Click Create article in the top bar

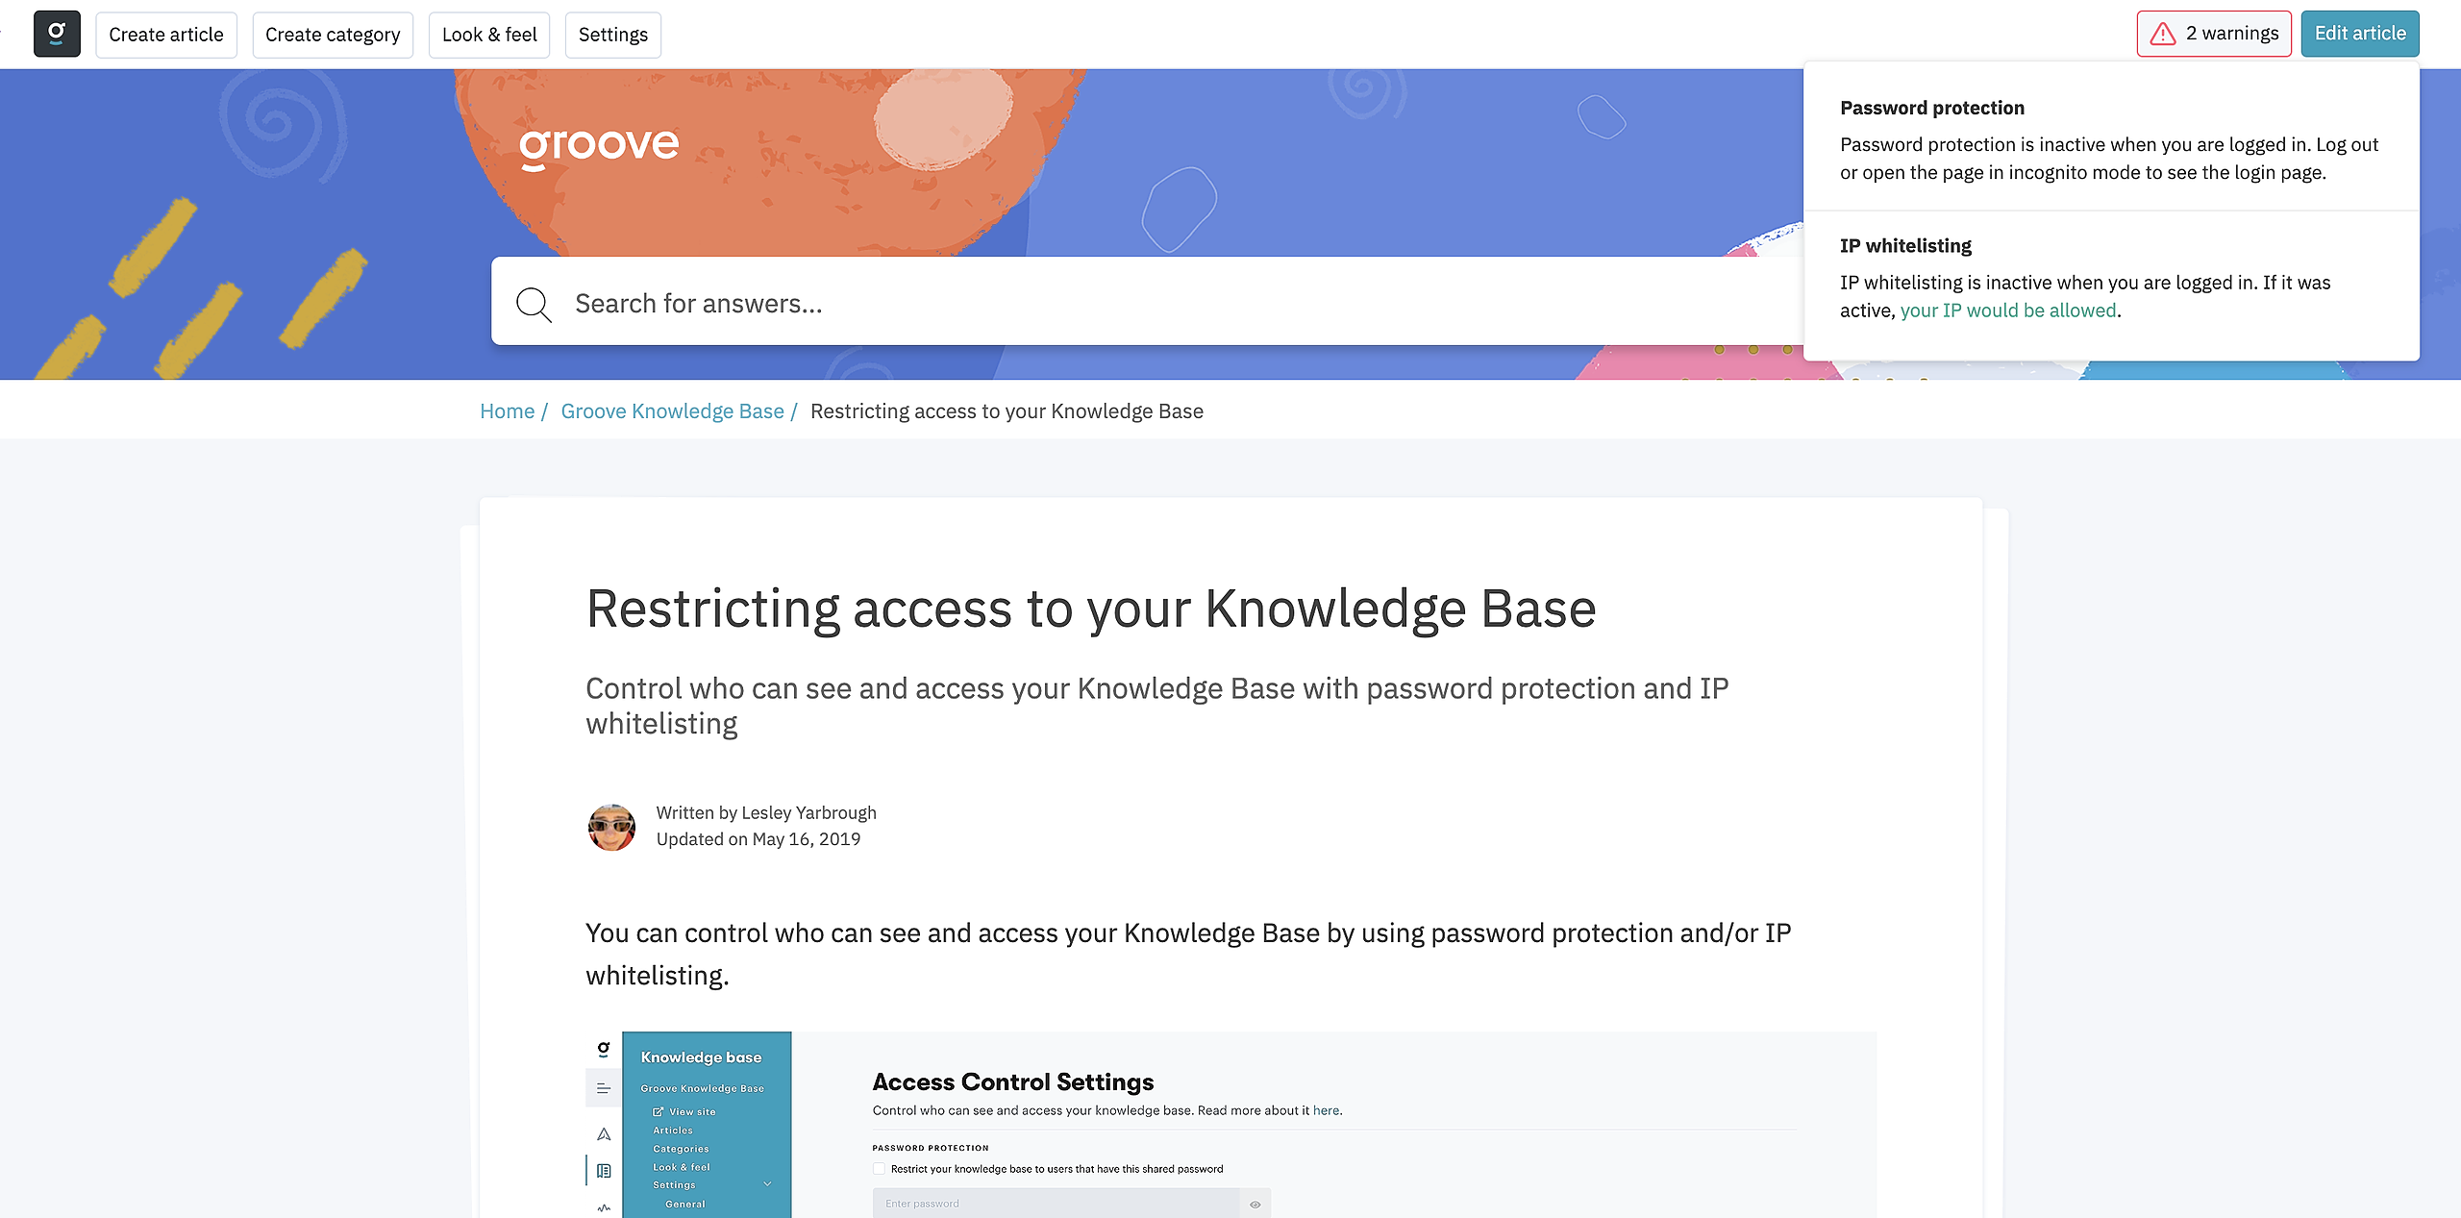pyautogui.click(x=166, y=35)
